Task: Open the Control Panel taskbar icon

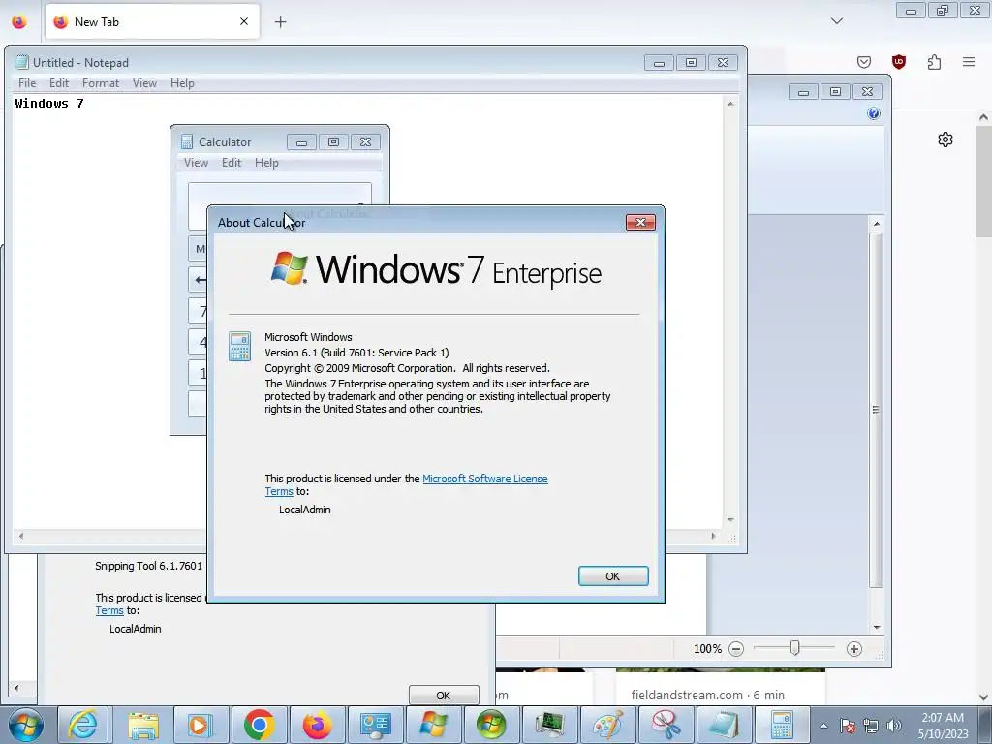Action: pyautogui.click(x=375, y=725)
